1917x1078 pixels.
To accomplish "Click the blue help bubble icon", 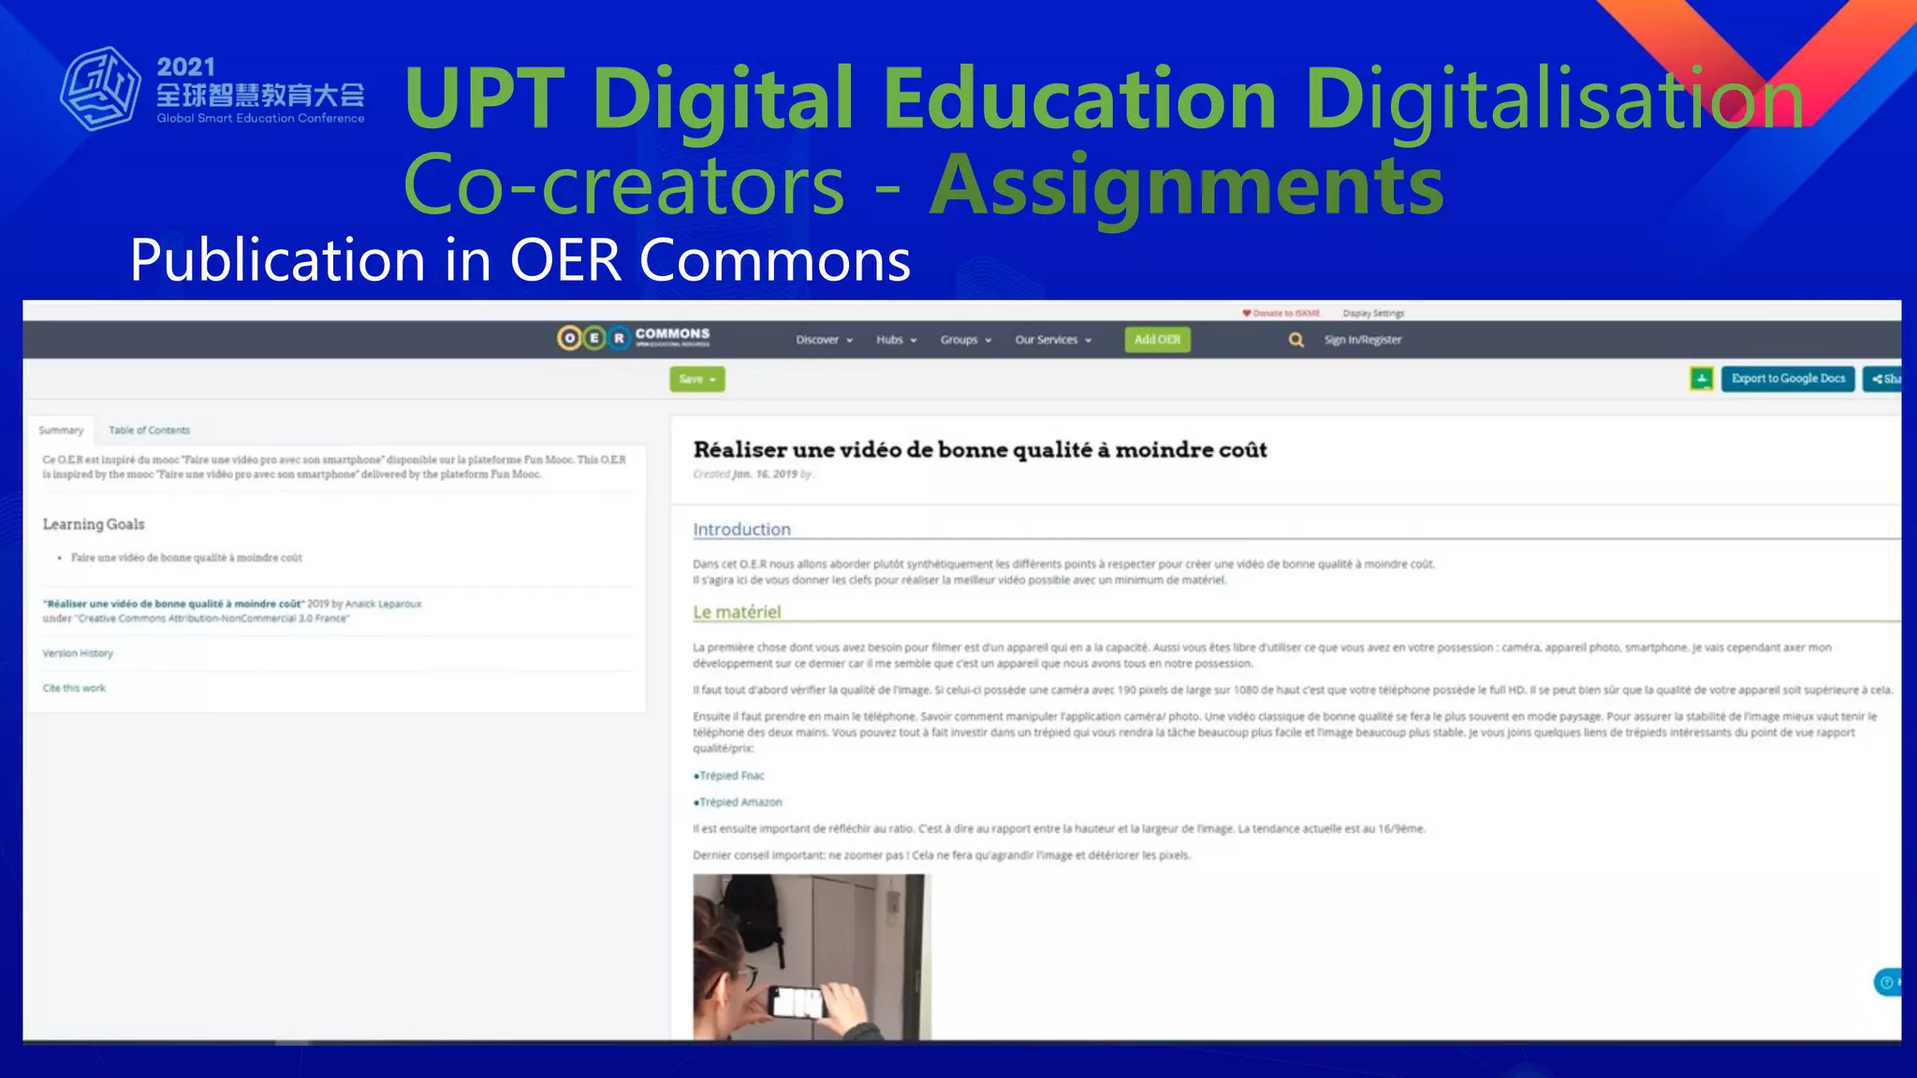I will click(1887, 982).
